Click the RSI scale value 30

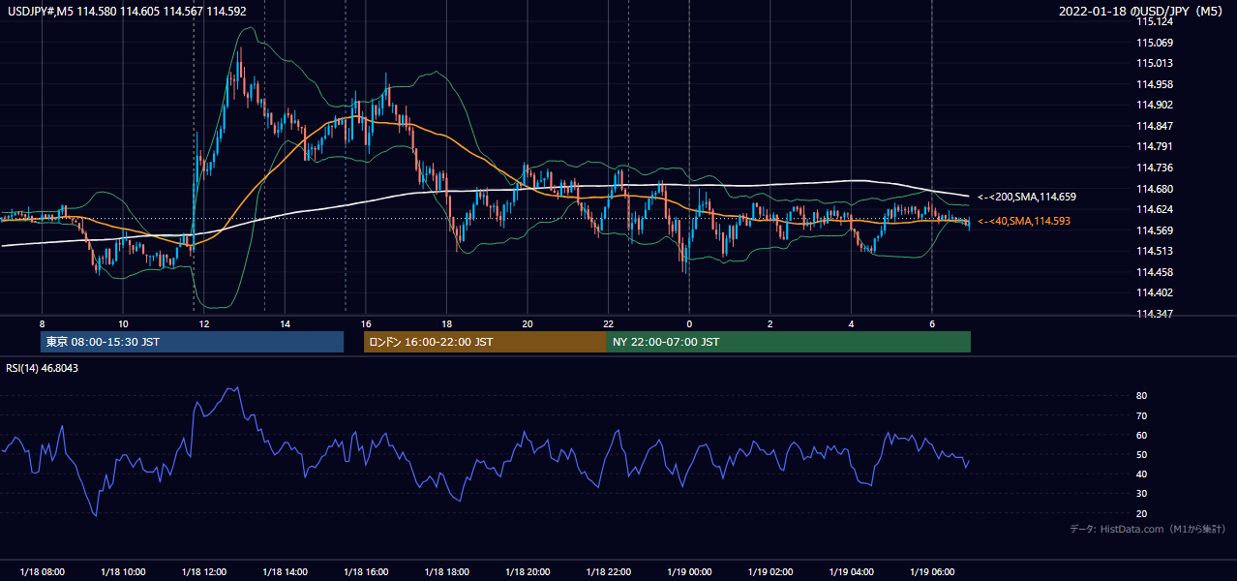[x=1141, y=494]
